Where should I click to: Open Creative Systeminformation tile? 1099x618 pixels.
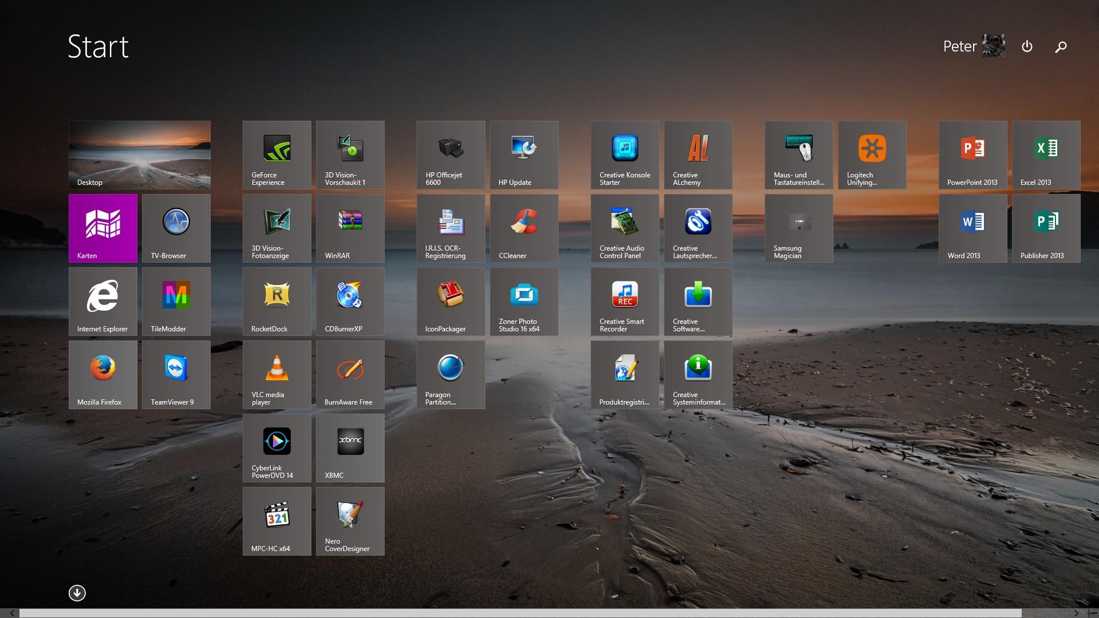pos(699,375)
